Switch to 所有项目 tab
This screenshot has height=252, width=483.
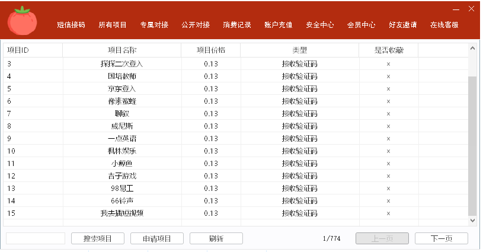coord(113,25)
